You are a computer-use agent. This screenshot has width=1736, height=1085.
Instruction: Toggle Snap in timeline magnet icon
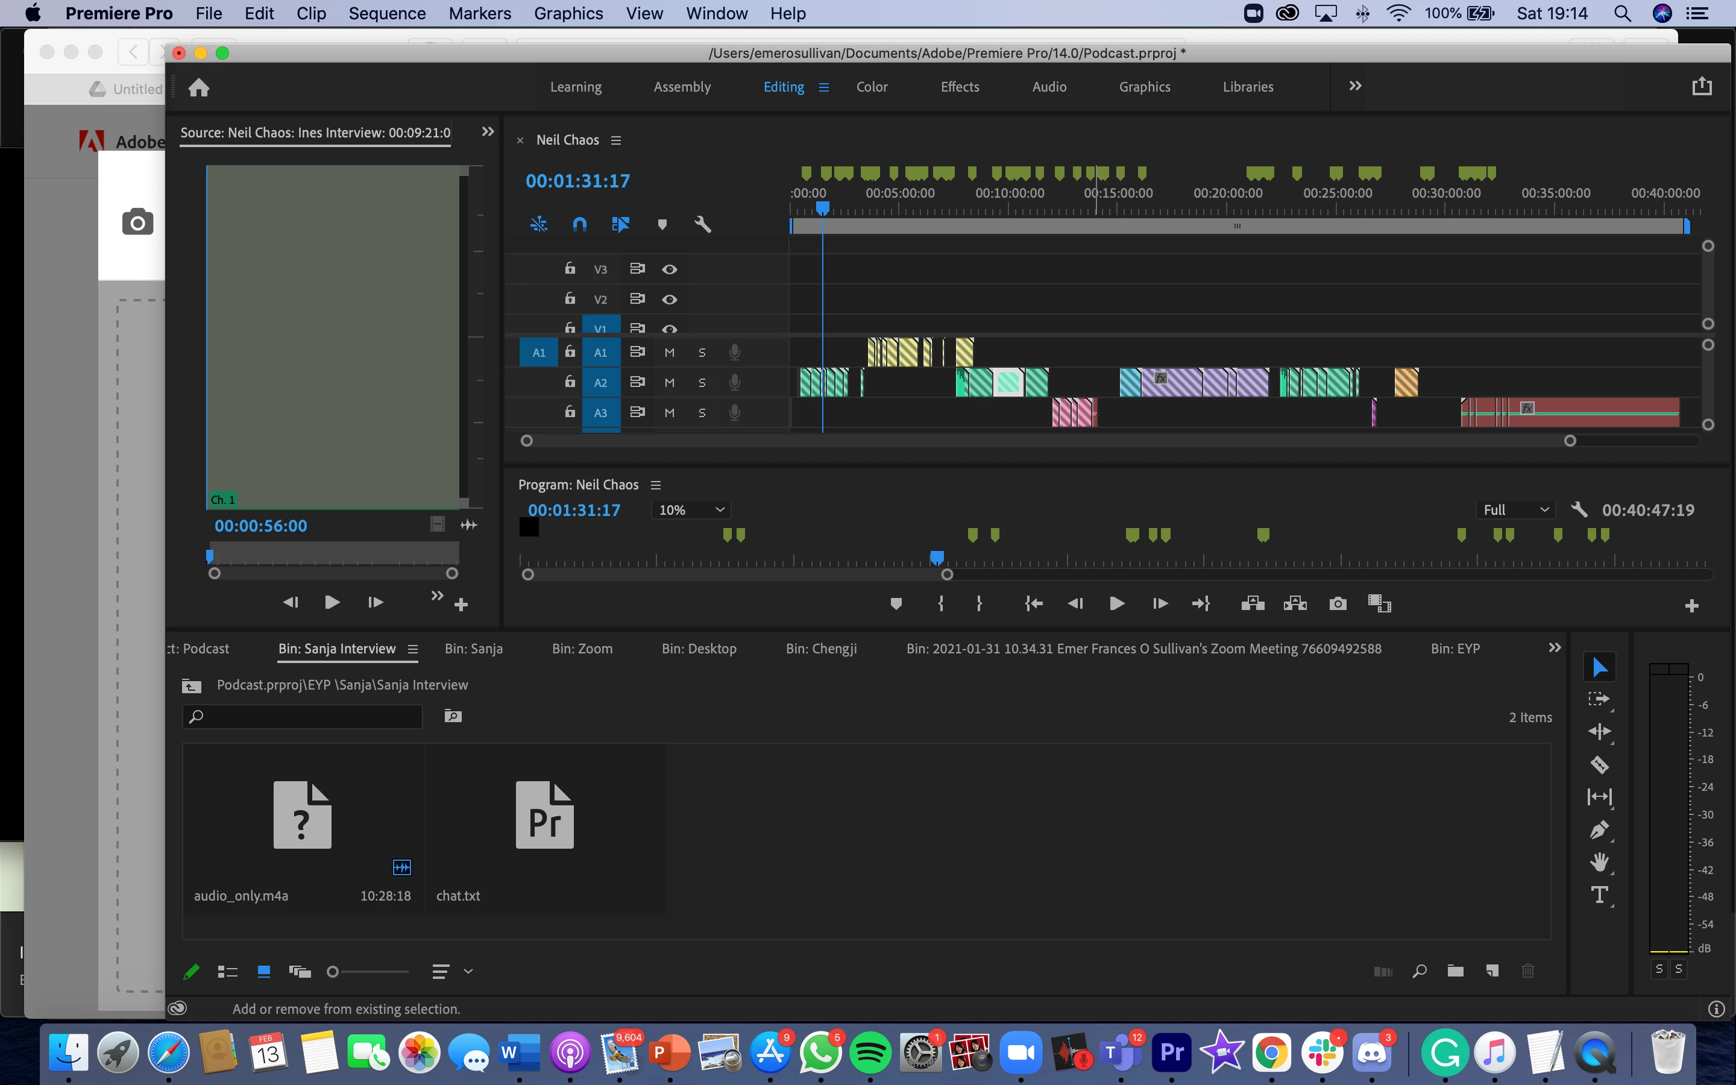coord(580,225)
